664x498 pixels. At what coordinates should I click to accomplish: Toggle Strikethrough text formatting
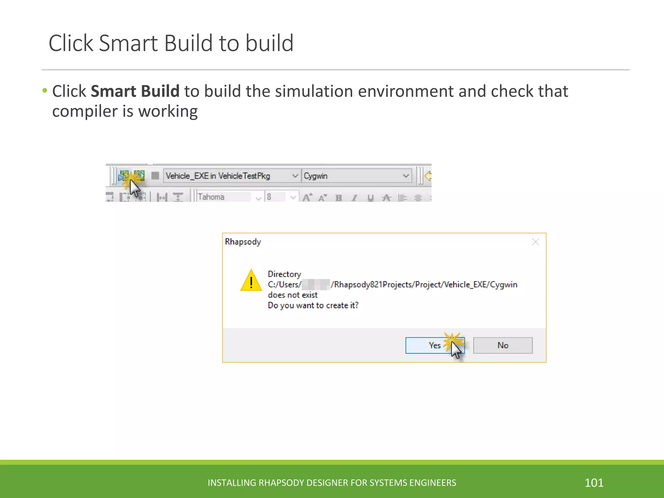pyautogui.click(x=386, y=197)
